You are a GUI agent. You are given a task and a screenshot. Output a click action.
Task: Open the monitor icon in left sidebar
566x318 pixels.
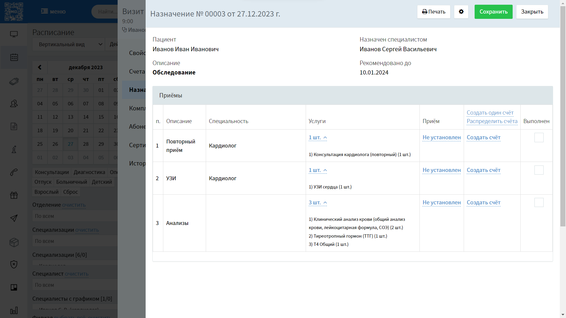coord(14,34)
